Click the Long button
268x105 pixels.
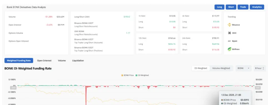click(220, 7)
